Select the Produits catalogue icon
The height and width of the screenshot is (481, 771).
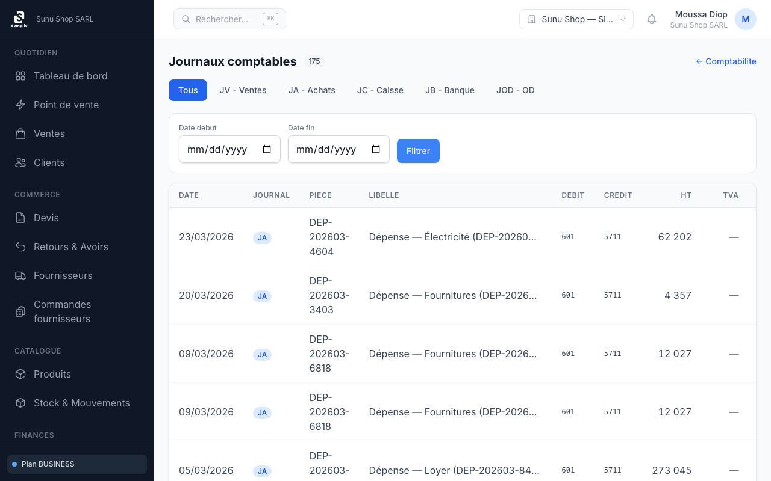tap(20, 374)
